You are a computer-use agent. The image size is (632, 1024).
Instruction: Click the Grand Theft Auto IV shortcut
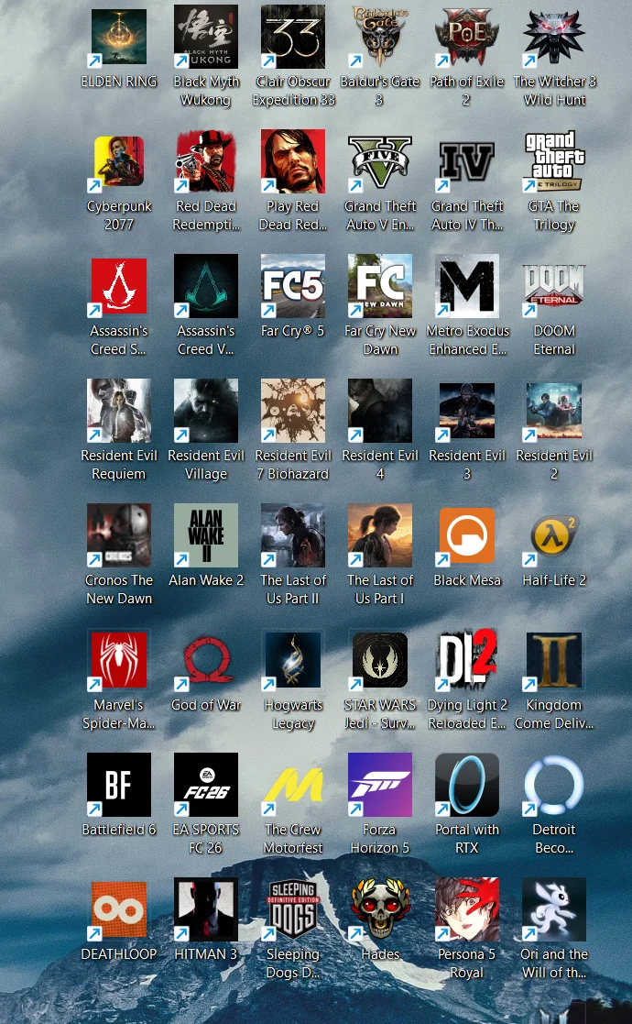click(467, 161)
